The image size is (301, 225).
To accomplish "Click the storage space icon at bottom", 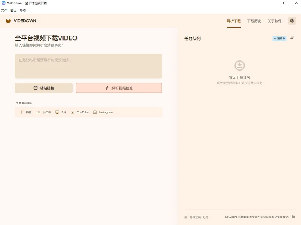I will click(186, 217).
